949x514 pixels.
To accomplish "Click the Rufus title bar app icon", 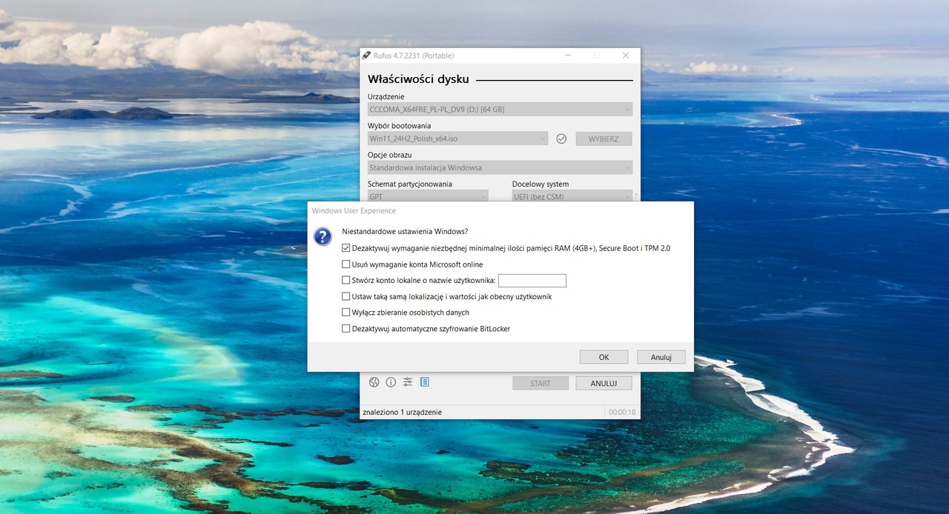I will pyautogui.click(x=366, y=56).
